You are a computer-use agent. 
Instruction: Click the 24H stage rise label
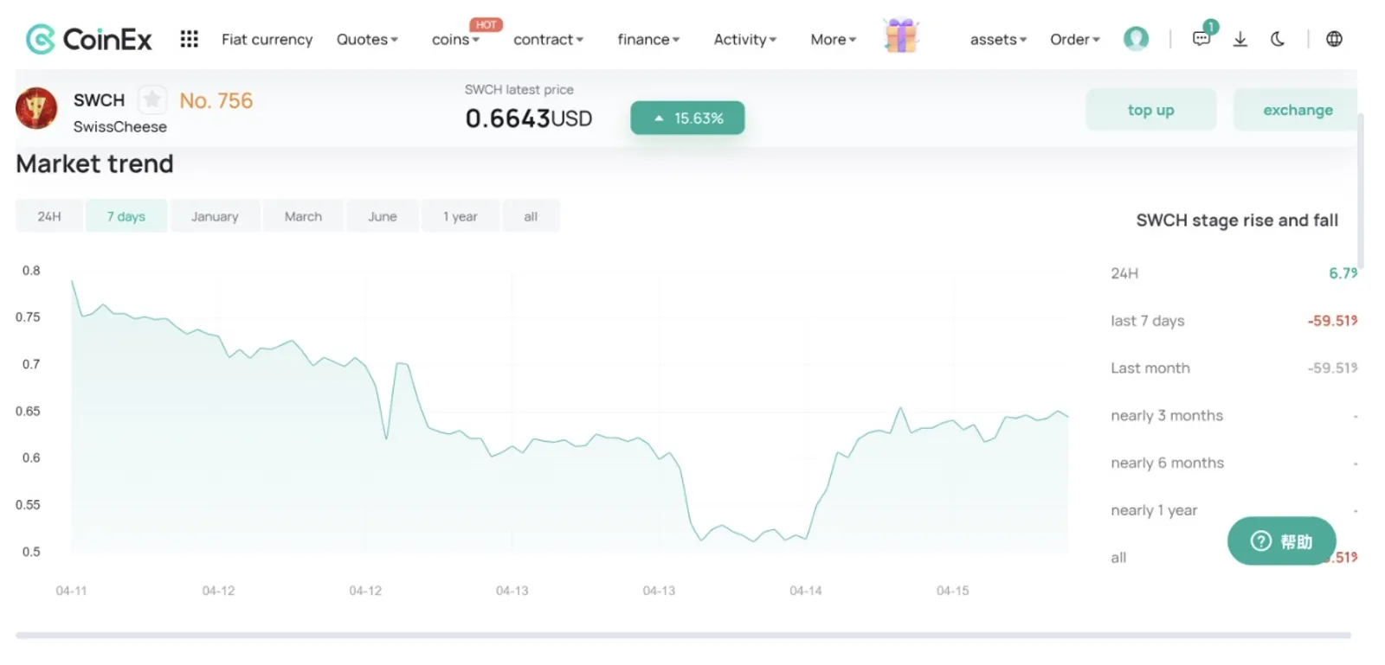click(x=1124, y=273)
